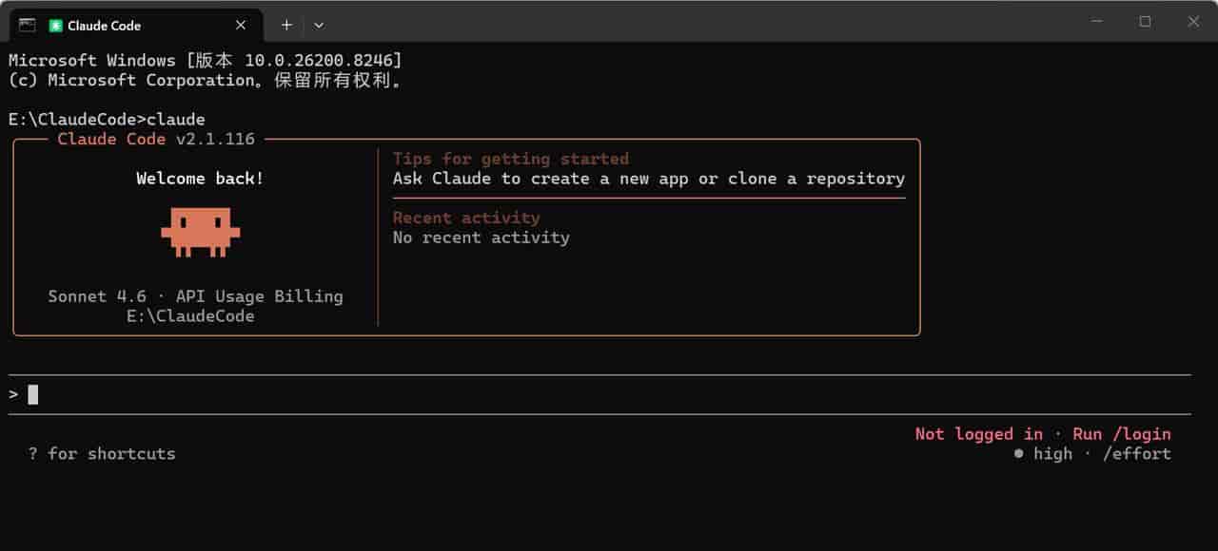Viewport: 1218px width, 551px height.
Task: Click the 'E:\ClaudeCode' path under the model line
Action: coord(190,316)
